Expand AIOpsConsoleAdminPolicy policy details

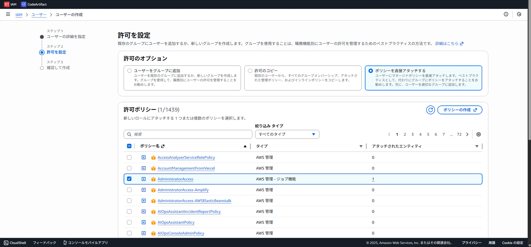[x=144, y=233]
